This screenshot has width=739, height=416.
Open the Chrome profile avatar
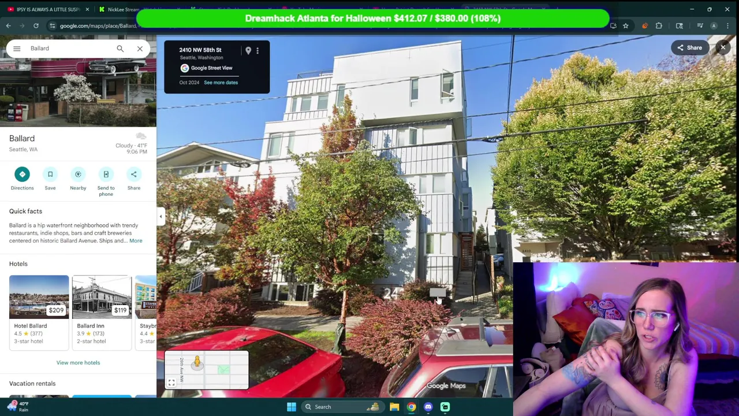(x=714, y=26)
